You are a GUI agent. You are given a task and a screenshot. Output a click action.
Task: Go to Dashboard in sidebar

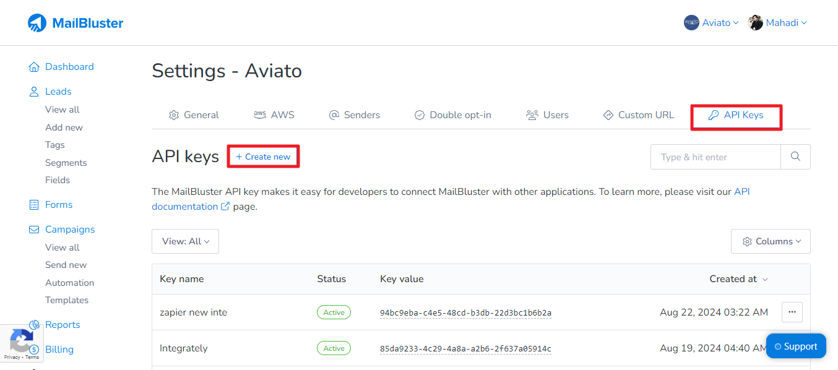tap(69, 67)
